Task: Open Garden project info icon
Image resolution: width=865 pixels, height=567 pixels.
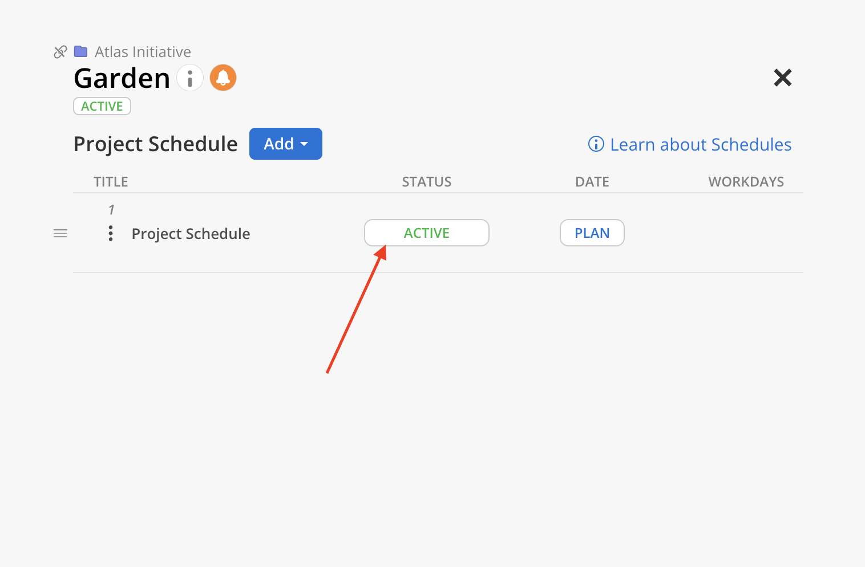Action: [190, 78]
